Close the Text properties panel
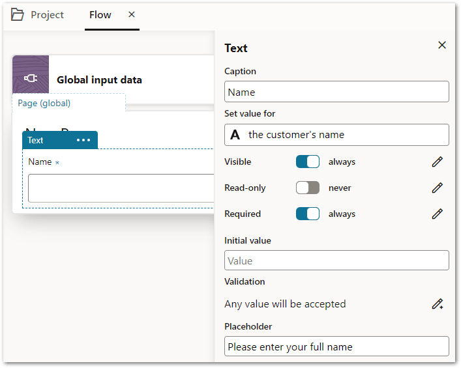Image resolution: width=461 pixels, height=368 pixels. tap(442, 45)
